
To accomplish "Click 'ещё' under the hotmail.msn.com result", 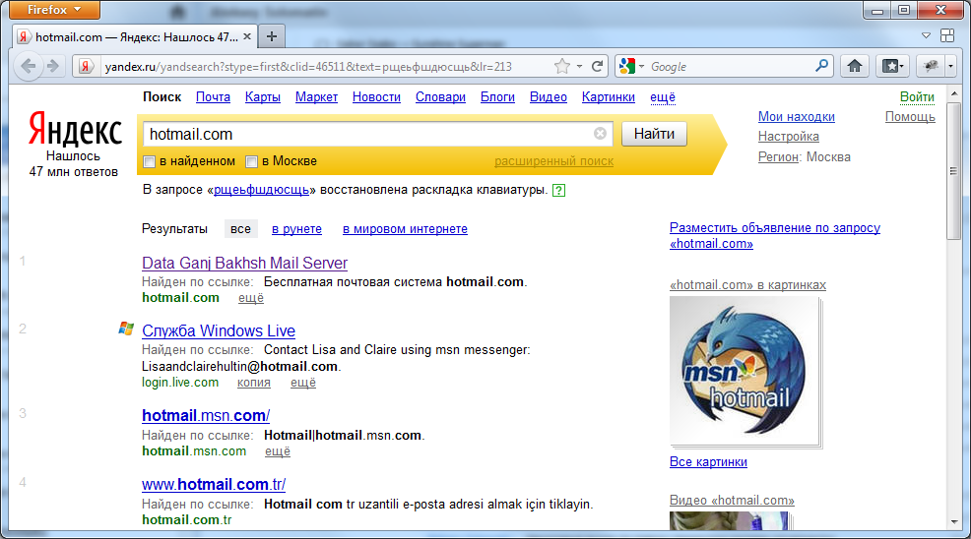I will tap(278, 451).
